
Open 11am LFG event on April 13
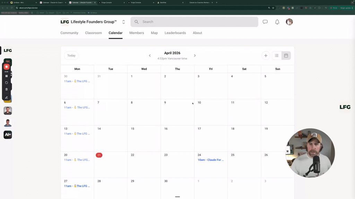pyautogui.click(x=77, y=134)
